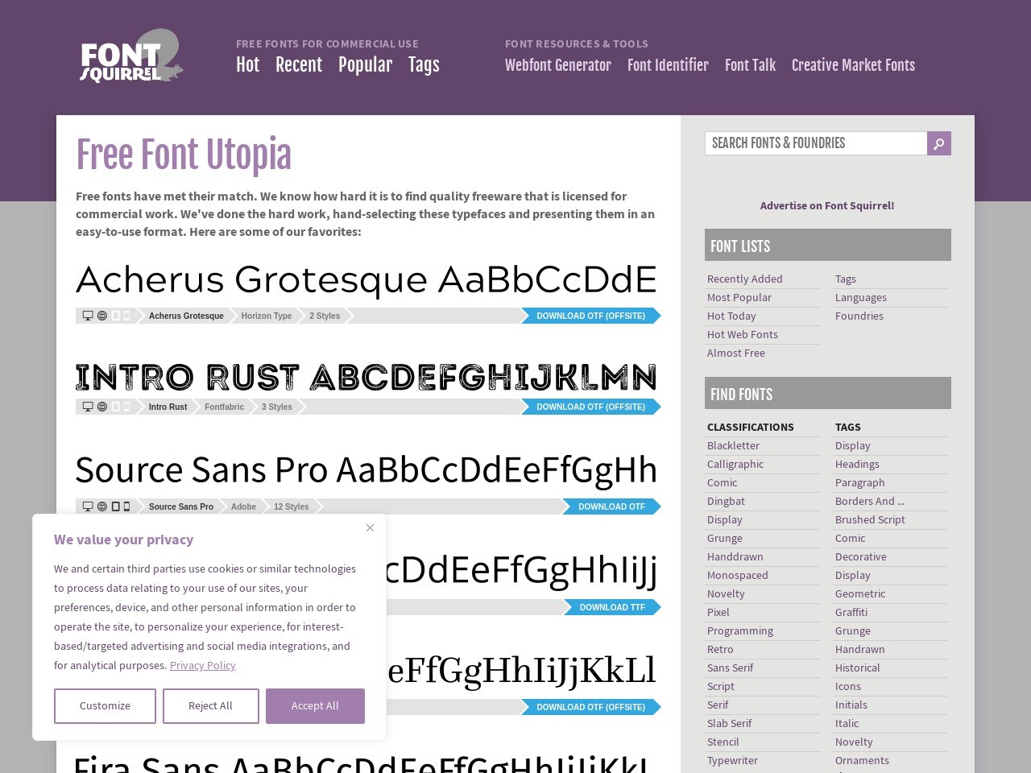This screenshot has height=773, width=1031.
Task: Click the search magnifier icon
Action: 938,143
